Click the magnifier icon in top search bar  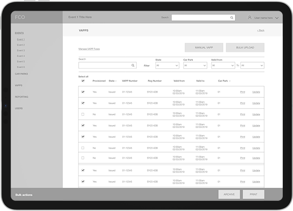pyautogui.click(x=232, y=18)
